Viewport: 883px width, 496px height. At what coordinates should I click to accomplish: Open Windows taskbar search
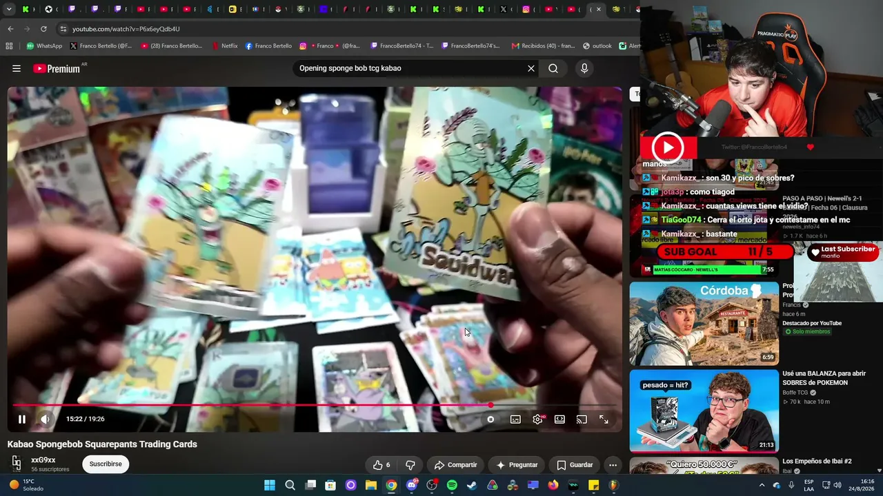[x=290, y=485]
